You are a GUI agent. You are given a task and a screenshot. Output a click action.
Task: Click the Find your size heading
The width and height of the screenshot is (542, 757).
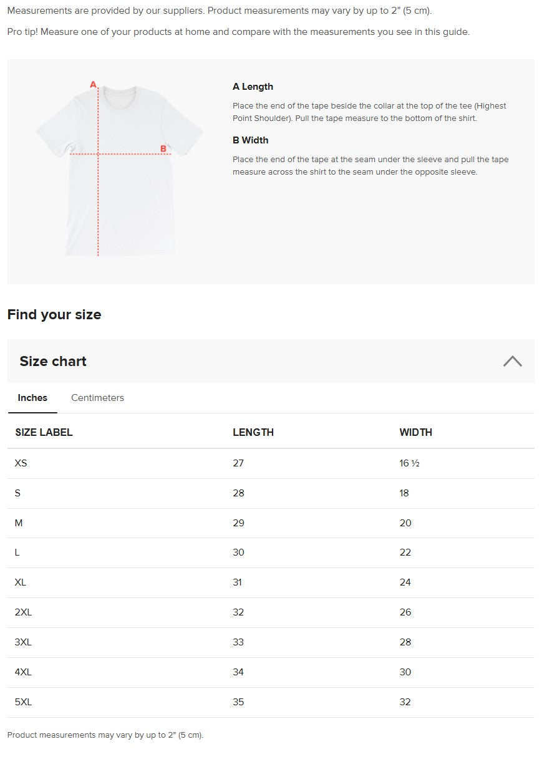[x=54, y=314]
